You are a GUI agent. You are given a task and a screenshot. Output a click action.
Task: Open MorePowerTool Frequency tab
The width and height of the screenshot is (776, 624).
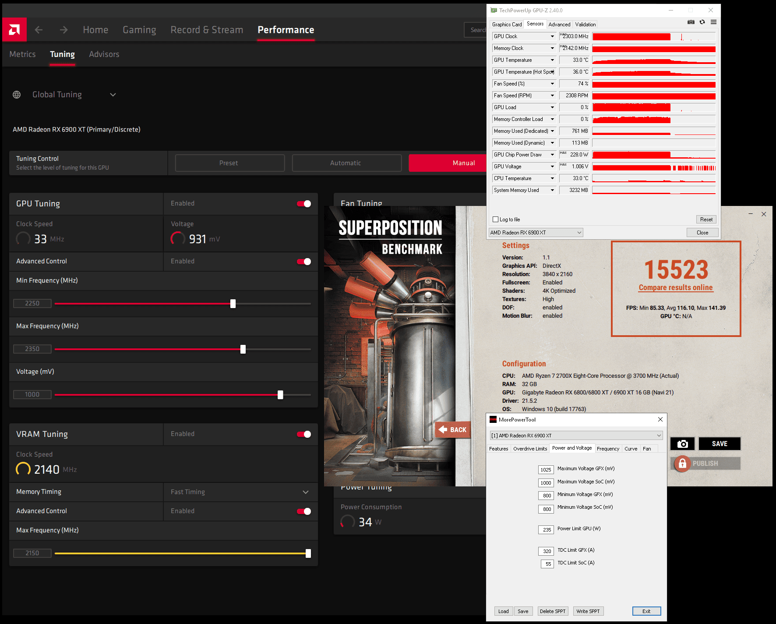(608, 449)
